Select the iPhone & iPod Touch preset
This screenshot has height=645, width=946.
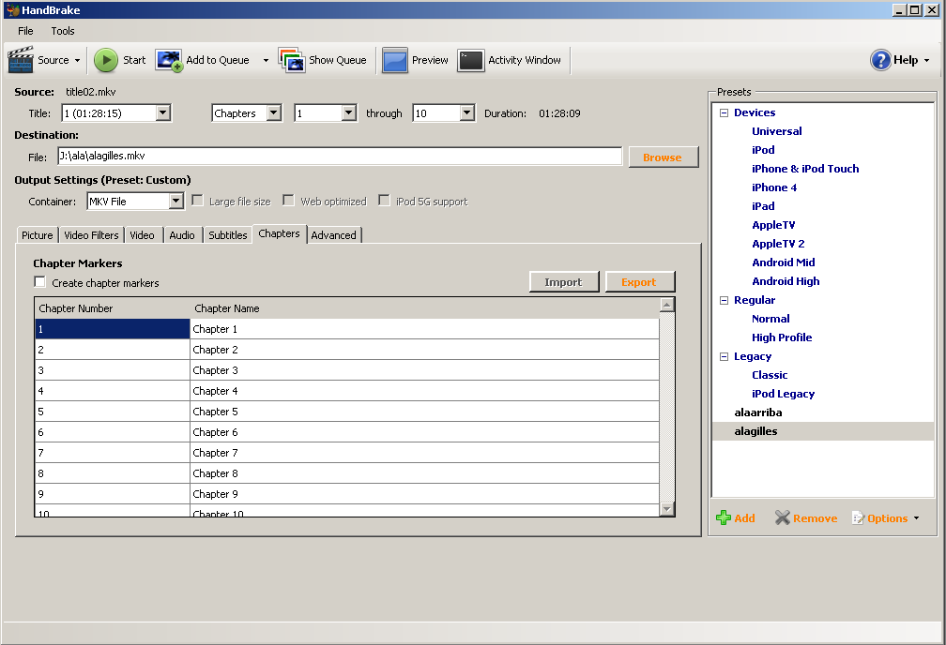tap(805, 169)
